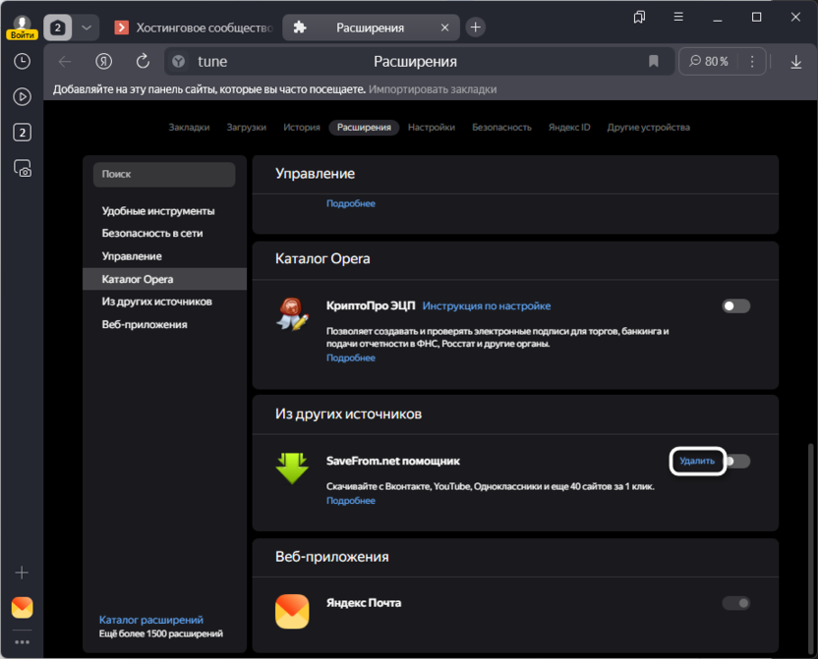The height and width of the screenshot is (659, 818).
Task: Switch to the Яндекс ID tab
Action: coord(569,127)
